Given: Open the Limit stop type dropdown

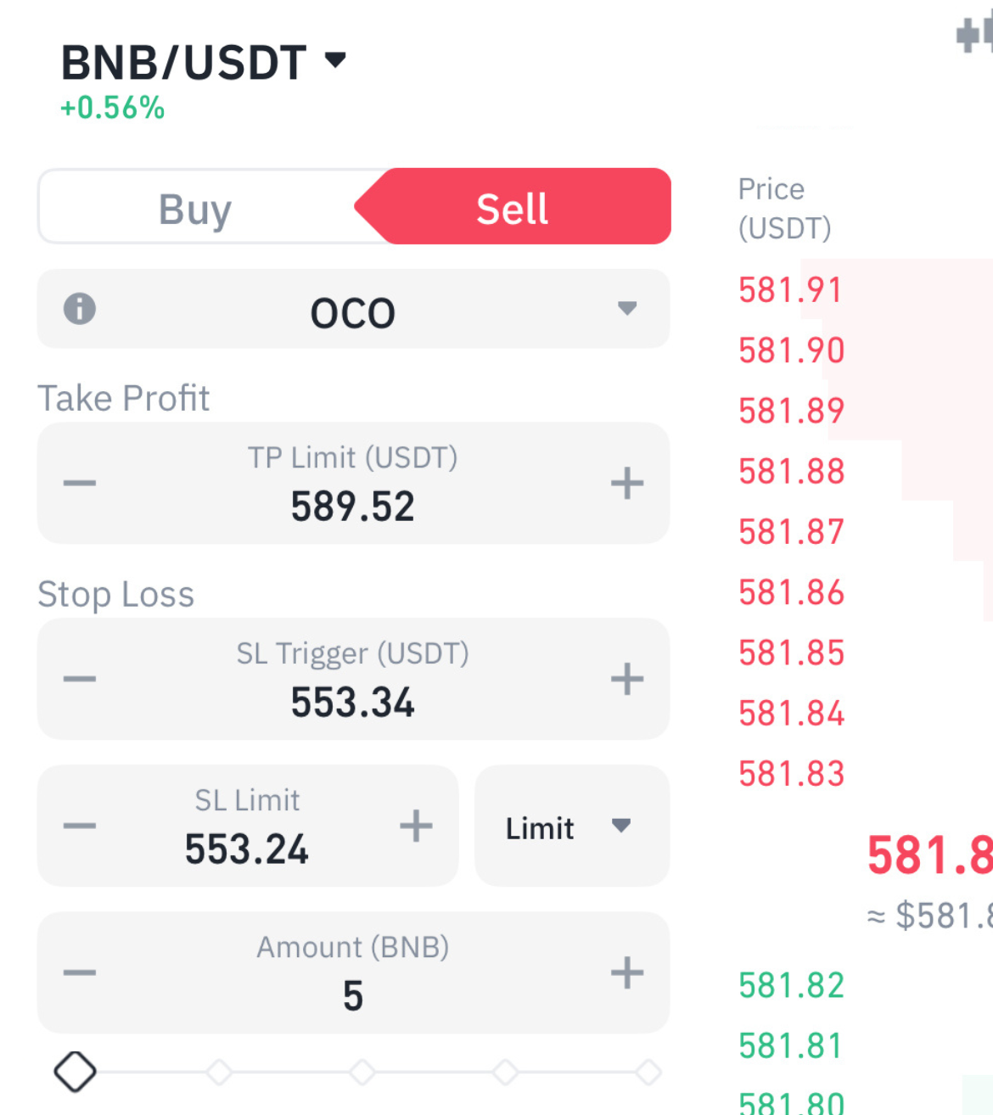Looking at the screenshot, I should pos(571,826).
